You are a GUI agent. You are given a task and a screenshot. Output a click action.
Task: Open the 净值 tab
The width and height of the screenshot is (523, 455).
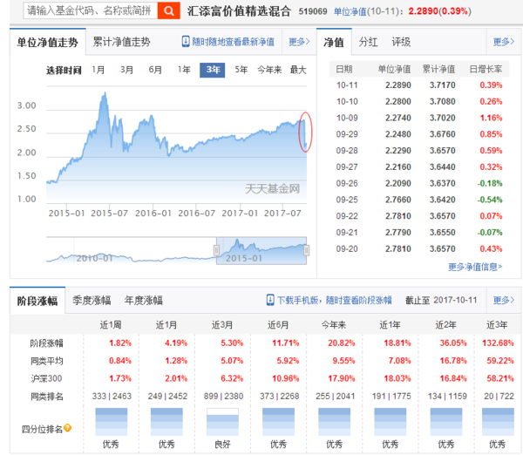click(334, 43)
